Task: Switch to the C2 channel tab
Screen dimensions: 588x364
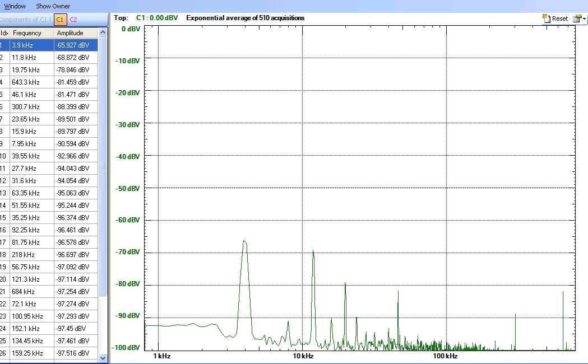Action: [x=73, y=20]
